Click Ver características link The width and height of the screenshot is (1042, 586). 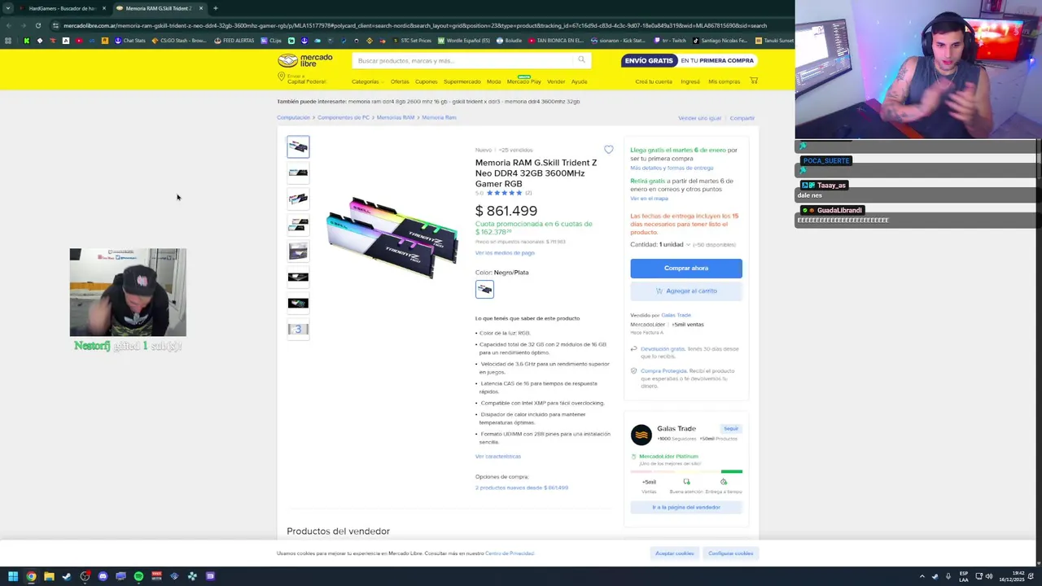pos(498,456)
